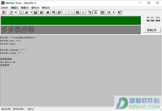Viewport: 162px width, 111px height.
Task: Expand the dropdown arrow beside the CD icon
Action: tap(15, 12)
